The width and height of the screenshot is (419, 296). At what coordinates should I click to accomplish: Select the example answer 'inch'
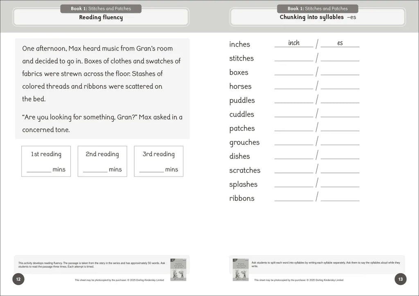click(x=294, y=43)
